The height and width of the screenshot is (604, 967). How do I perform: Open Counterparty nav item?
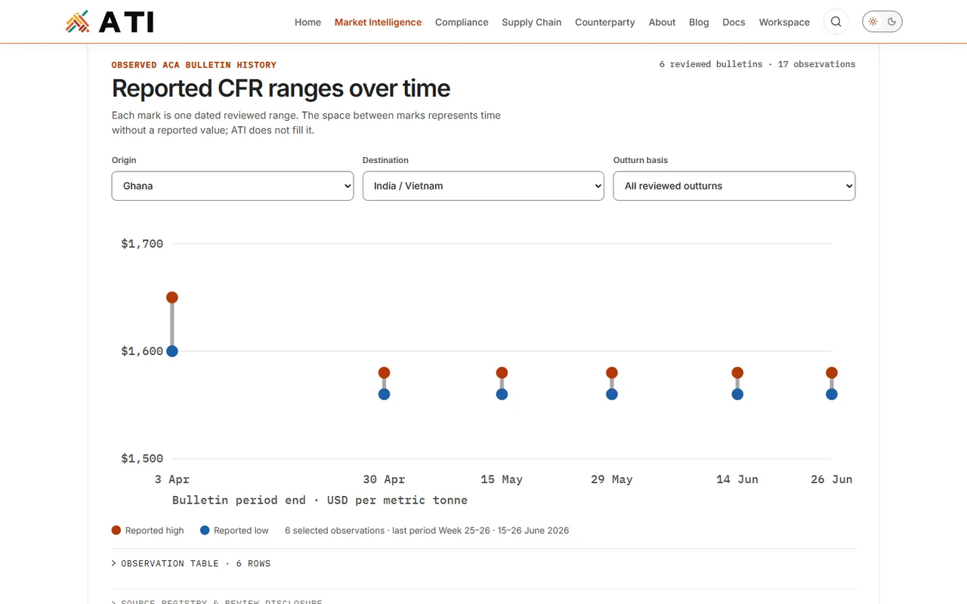coord(605,22)
